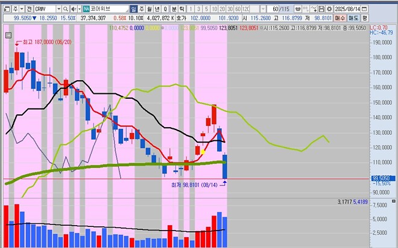This screenshot has height=248, width=398.
Task: Click the HC:-46.79 label
Action: coord(381,33)
